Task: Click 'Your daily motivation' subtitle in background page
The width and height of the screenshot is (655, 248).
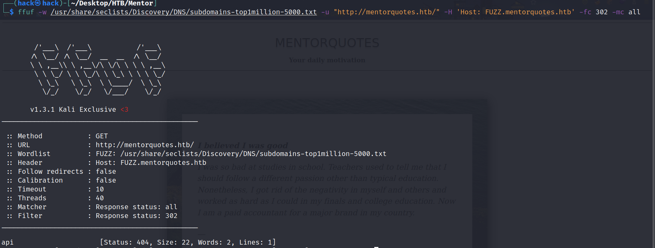Action: pos(327,60)
